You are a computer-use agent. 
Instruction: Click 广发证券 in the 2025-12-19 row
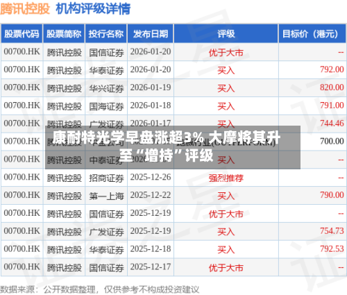[106, 232]
